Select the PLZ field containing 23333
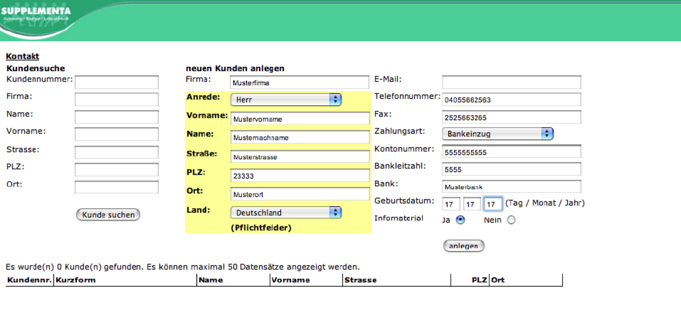 (x=299, y=175)
